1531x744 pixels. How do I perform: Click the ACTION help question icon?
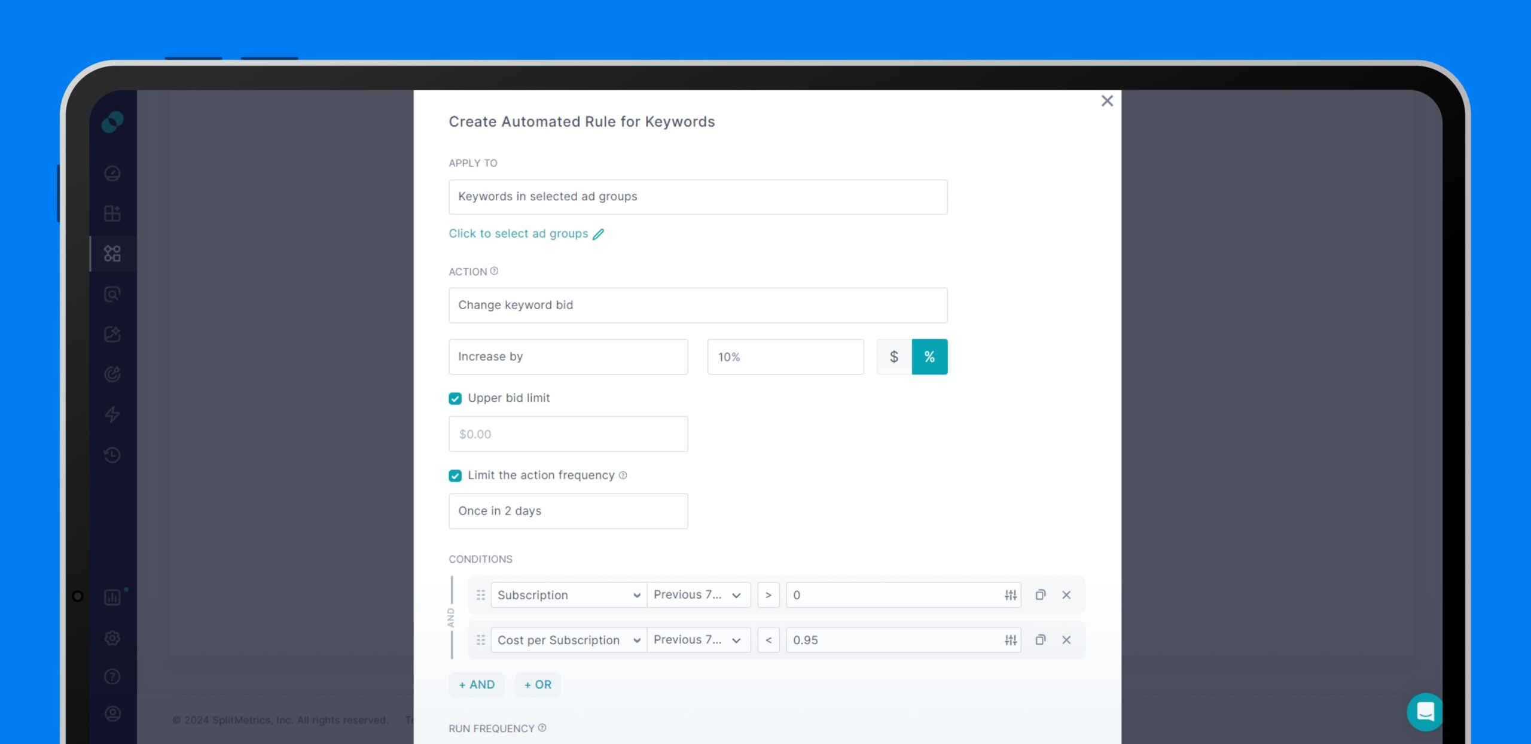click(494, 271)
